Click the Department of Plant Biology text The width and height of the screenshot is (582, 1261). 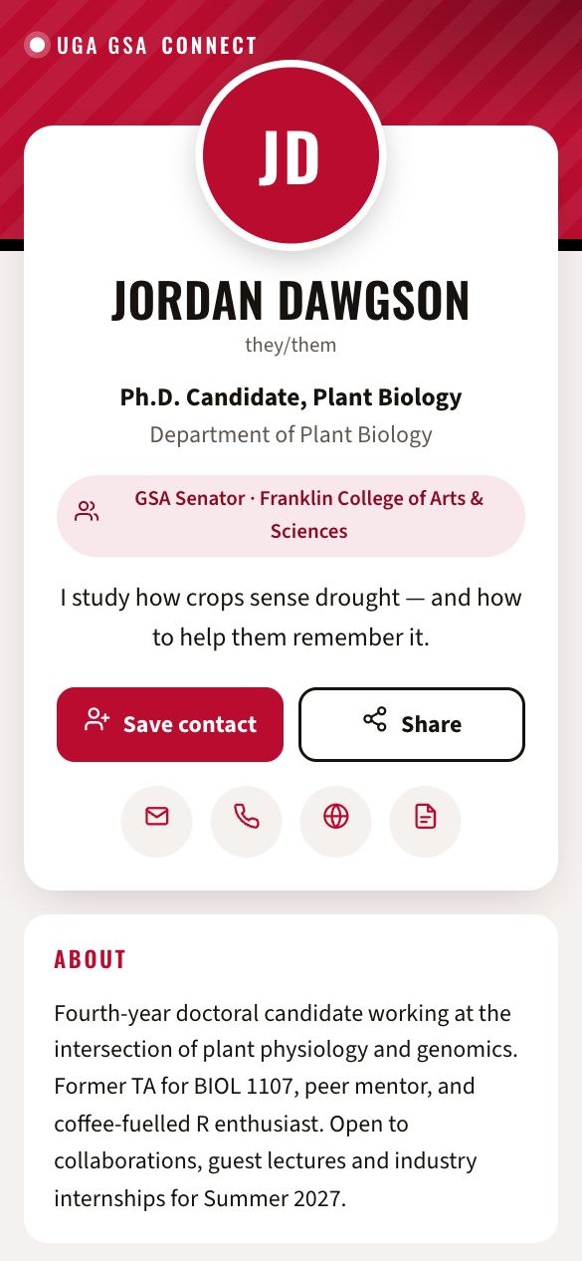coord(291,434)
